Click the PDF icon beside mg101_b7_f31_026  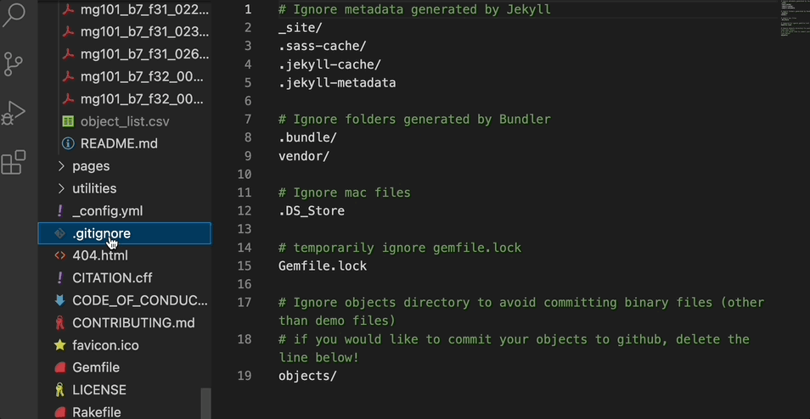(68, 54)
